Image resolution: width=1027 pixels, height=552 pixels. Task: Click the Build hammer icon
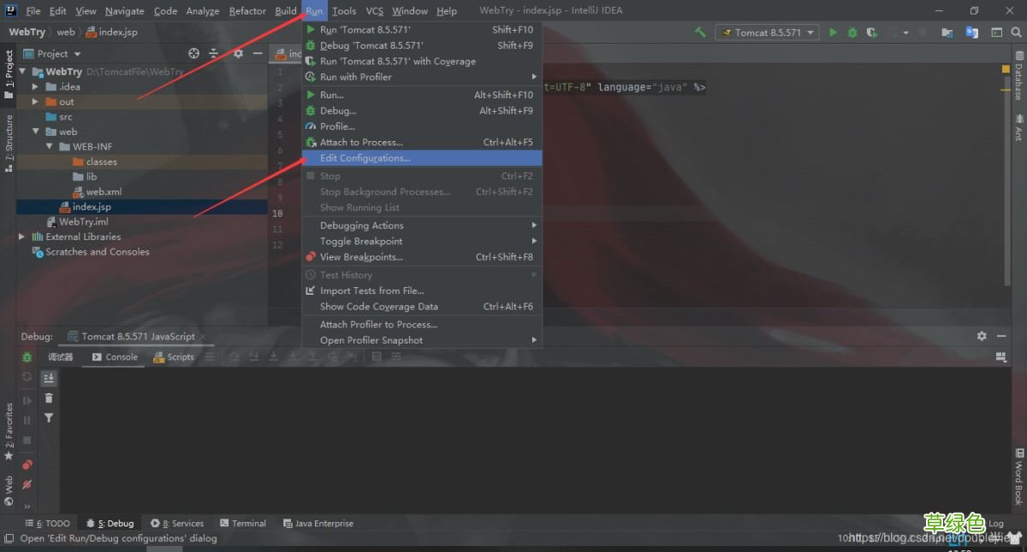[x=700, y=32]
